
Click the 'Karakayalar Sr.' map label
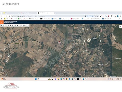[117, 59]
